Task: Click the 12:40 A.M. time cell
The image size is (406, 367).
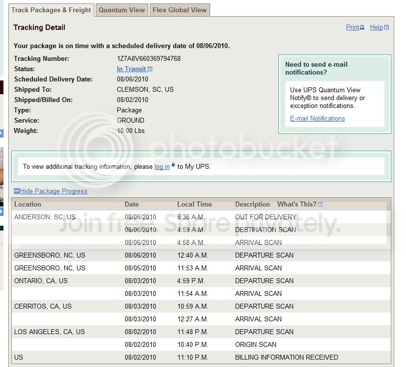Action: (x=192, y=255)
